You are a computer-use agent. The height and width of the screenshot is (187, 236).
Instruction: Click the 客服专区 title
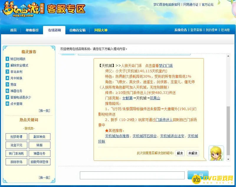(66, 9)
